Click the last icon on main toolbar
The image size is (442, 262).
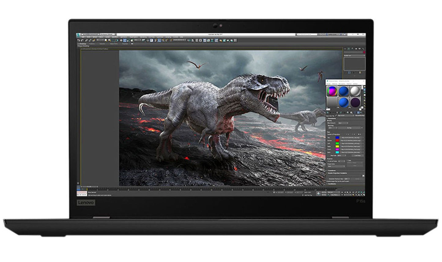[x=235, y=40]
